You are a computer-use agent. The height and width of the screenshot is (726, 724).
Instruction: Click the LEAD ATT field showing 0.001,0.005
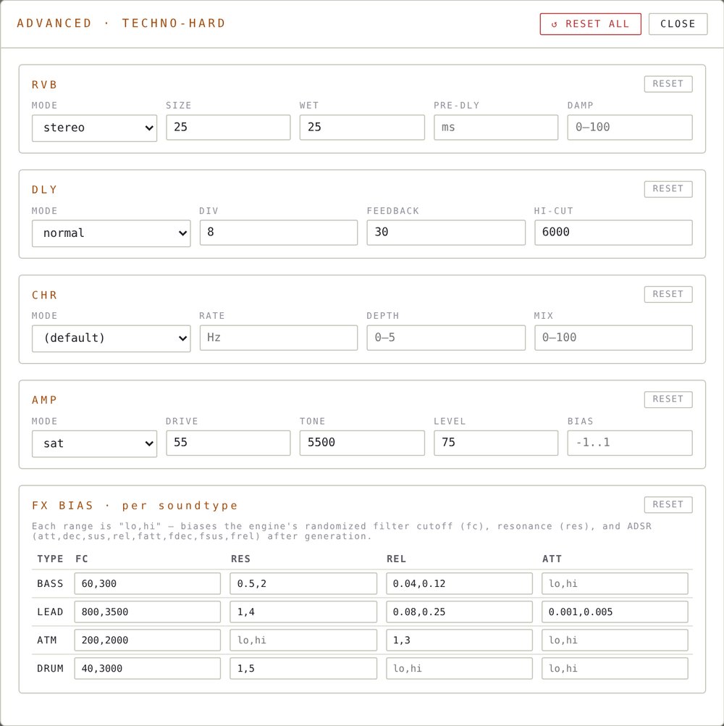coord(615,612)
